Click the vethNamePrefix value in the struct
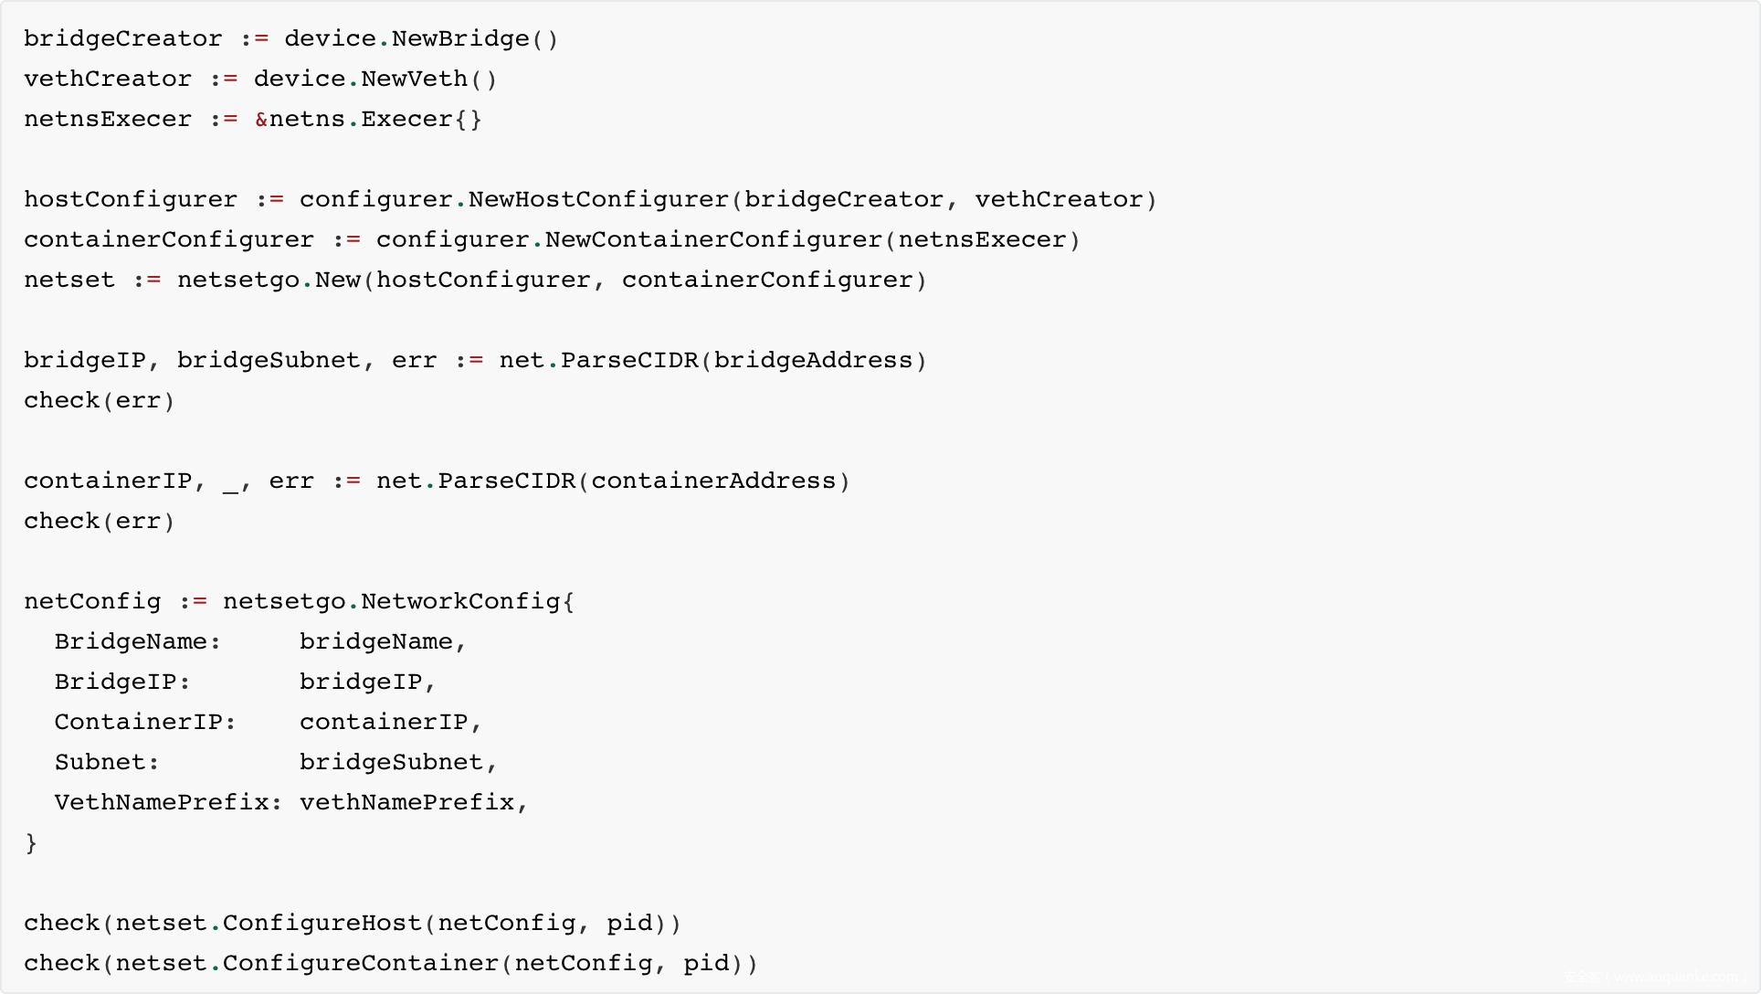The width and height of the screenshot is (1761, 994). [406, 803]
